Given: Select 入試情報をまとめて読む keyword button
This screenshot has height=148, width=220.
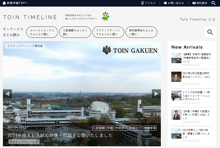Looking at the screenshot, I should pyautogui.click(x=75, y=32).
